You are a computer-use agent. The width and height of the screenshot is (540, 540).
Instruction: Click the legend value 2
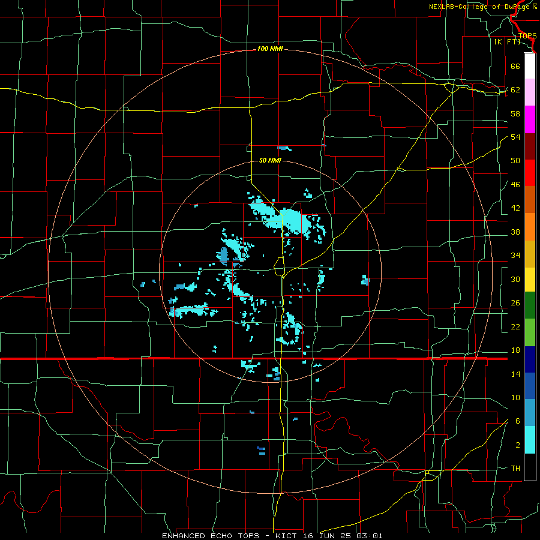[517, 445]
